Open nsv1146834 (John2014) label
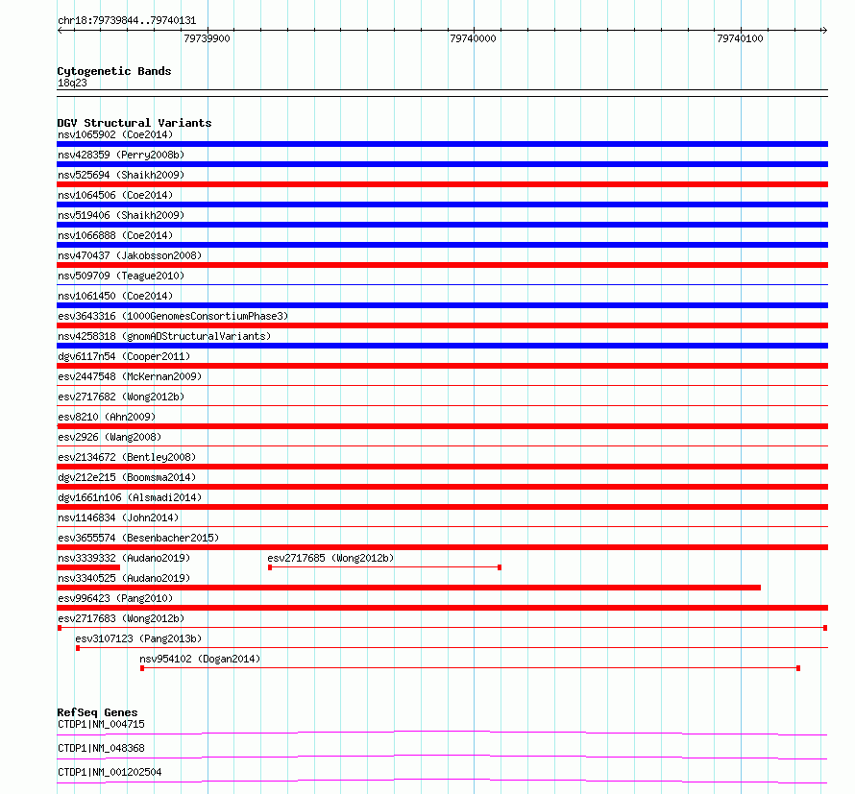This screenshot has width=855, height=794. point(118,517)
